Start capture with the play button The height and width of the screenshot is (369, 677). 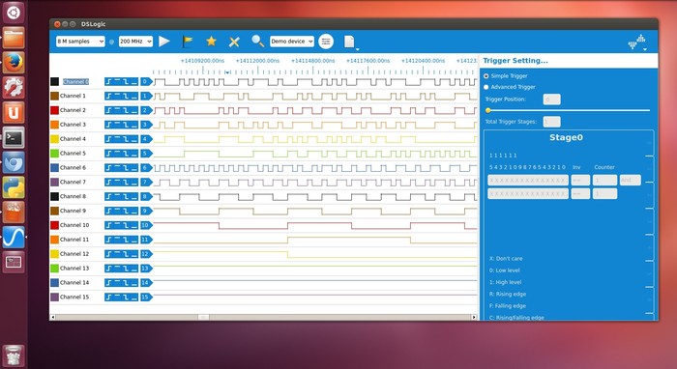coord(164,42)
